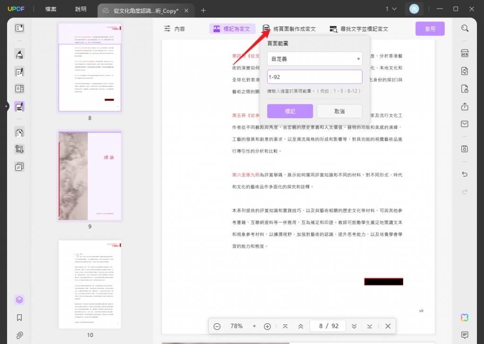Close the page navigation toolbar
Image resolution: width=484 pixels, height=344 pixels.
pyautogui.click(x=388, y=326)
